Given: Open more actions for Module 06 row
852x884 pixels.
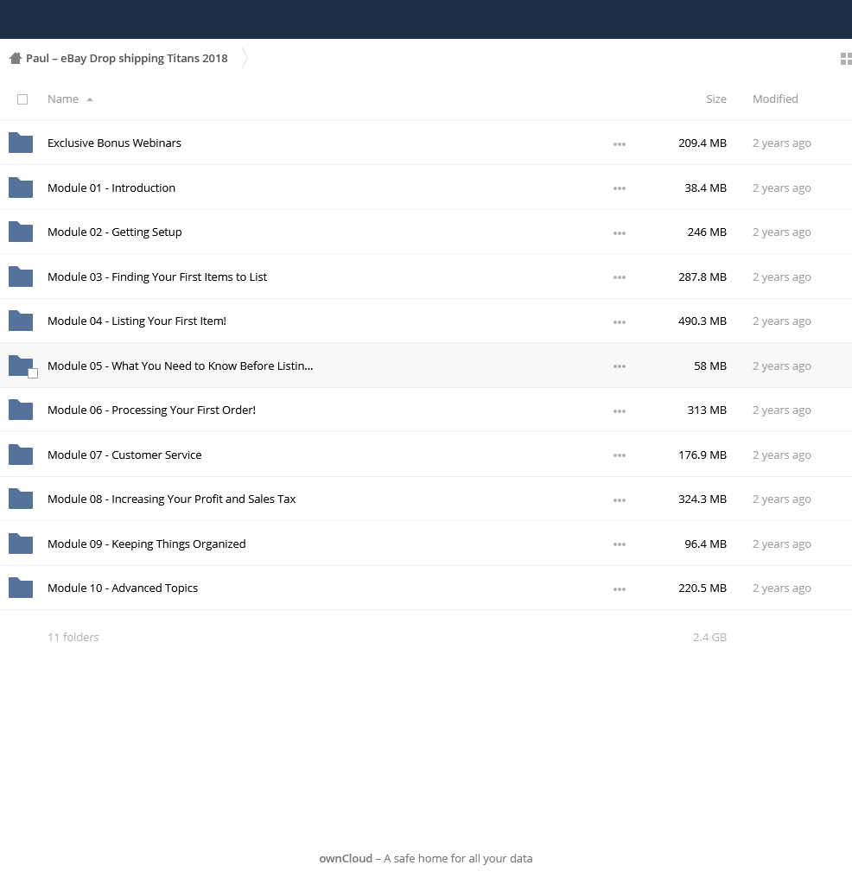Looking at the screenshot, I should click(619, 411).
